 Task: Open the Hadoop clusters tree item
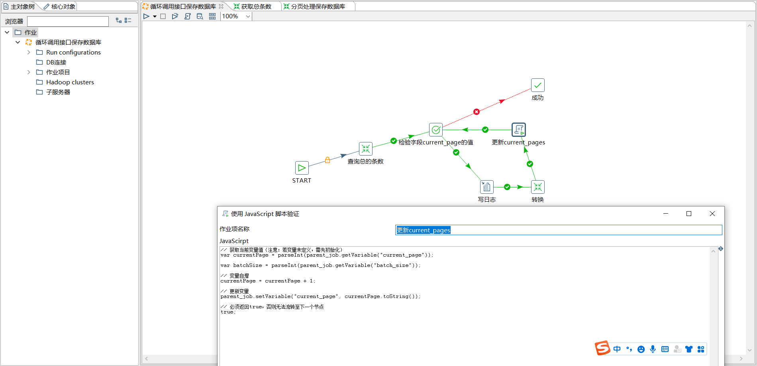pyautogui.click(x=70, y=82)
